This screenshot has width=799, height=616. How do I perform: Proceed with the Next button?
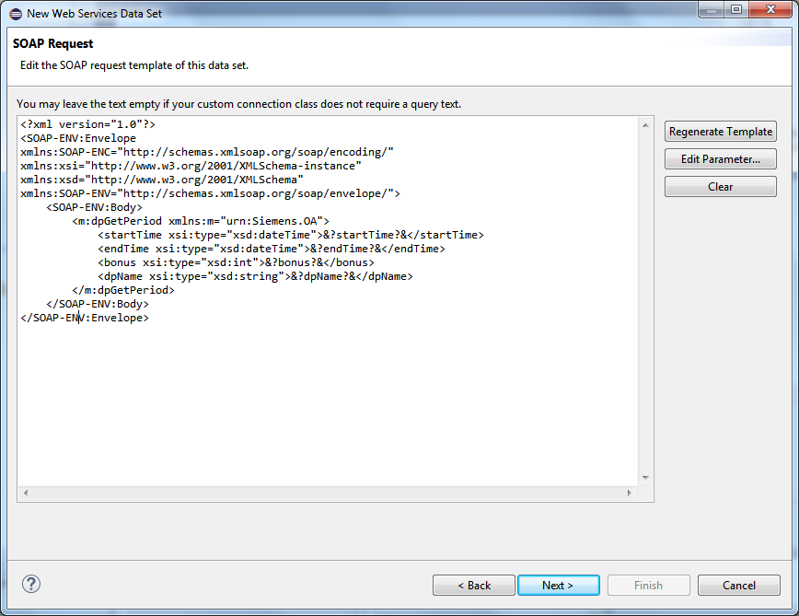point(558,586)
